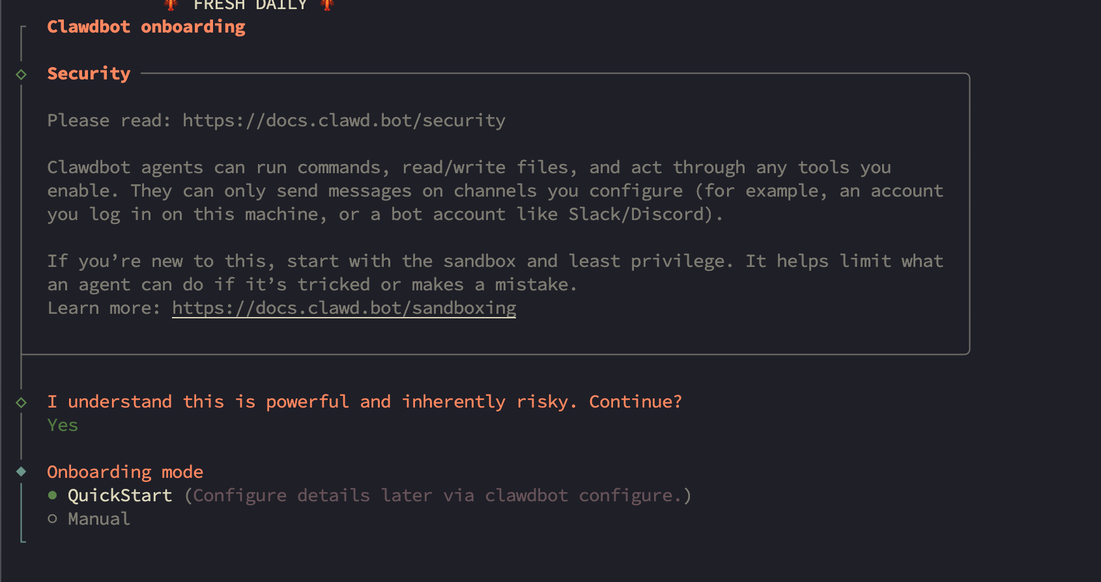Choose the Manual onboarding option label
Image resolution: width=1101 pixels, height=582 pixels.
pyautogui.click(x=99, y=519)
